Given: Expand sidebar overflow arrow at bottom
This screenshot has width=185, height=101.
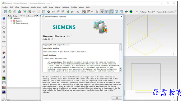Looking at the screenshot, I should tap(4, 98).
